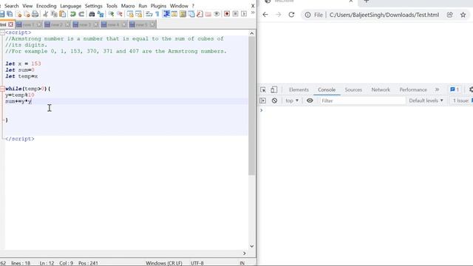Reload the page in Chrome
This screenshot has width=473, height=266.
pyautogui.click(x=291, y=15)
